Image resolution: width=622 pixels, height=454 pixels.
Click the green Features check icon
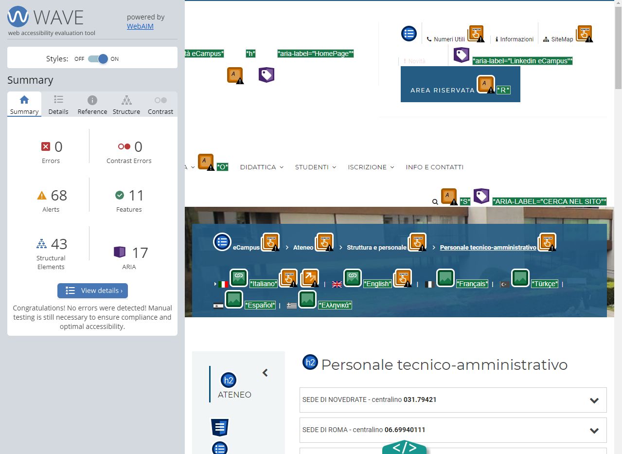(120, 195)
